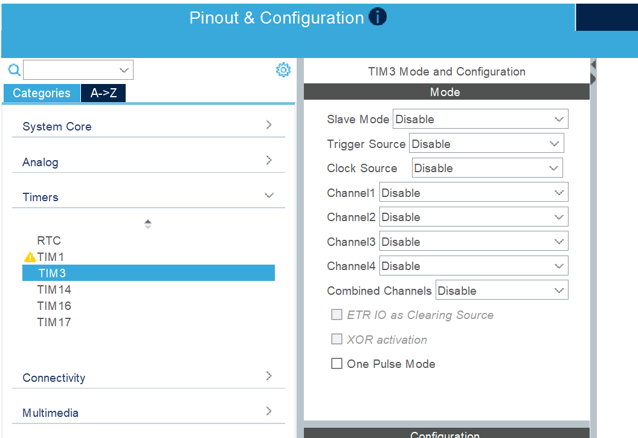Click the search input field
Image resolution: width=638 pixels, height=438 pixels.
point(71,70)
